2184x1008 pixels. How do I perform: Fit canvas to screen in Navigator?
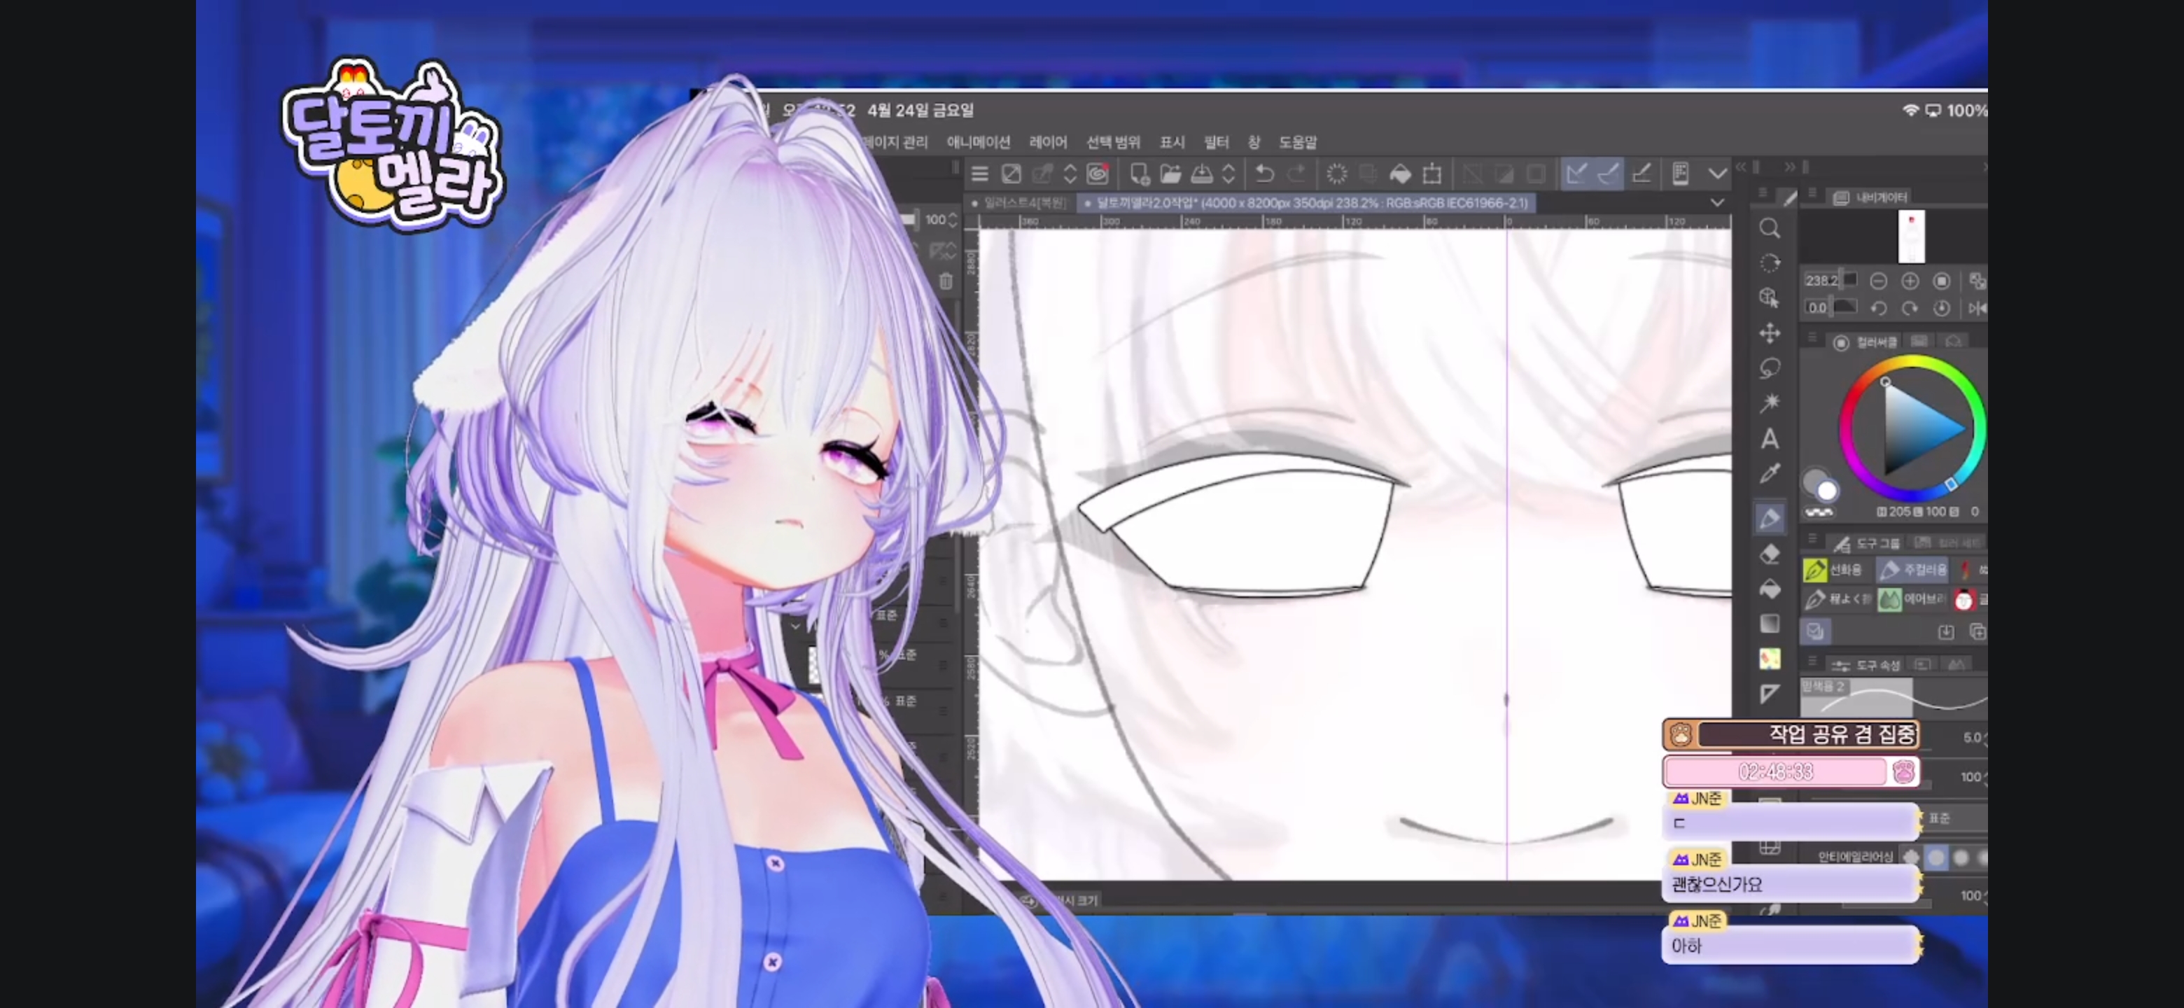tap(1942, 281)
